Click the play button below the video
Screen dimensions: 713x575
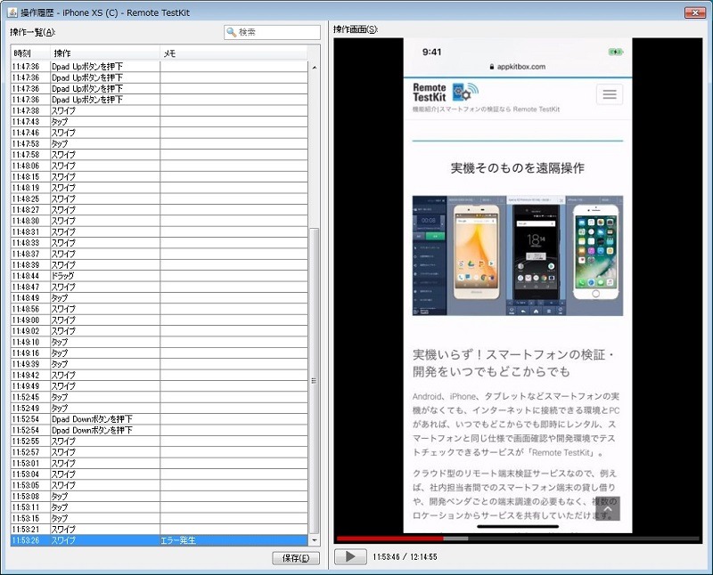click(350, 556)
